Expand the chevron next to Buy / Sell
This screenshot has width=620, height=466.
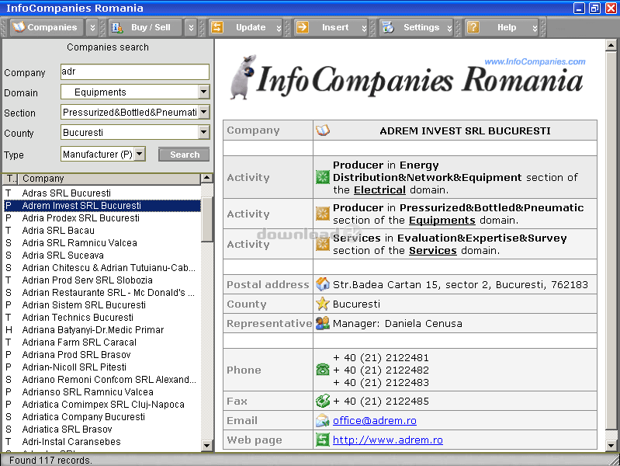tap(192, 27)
